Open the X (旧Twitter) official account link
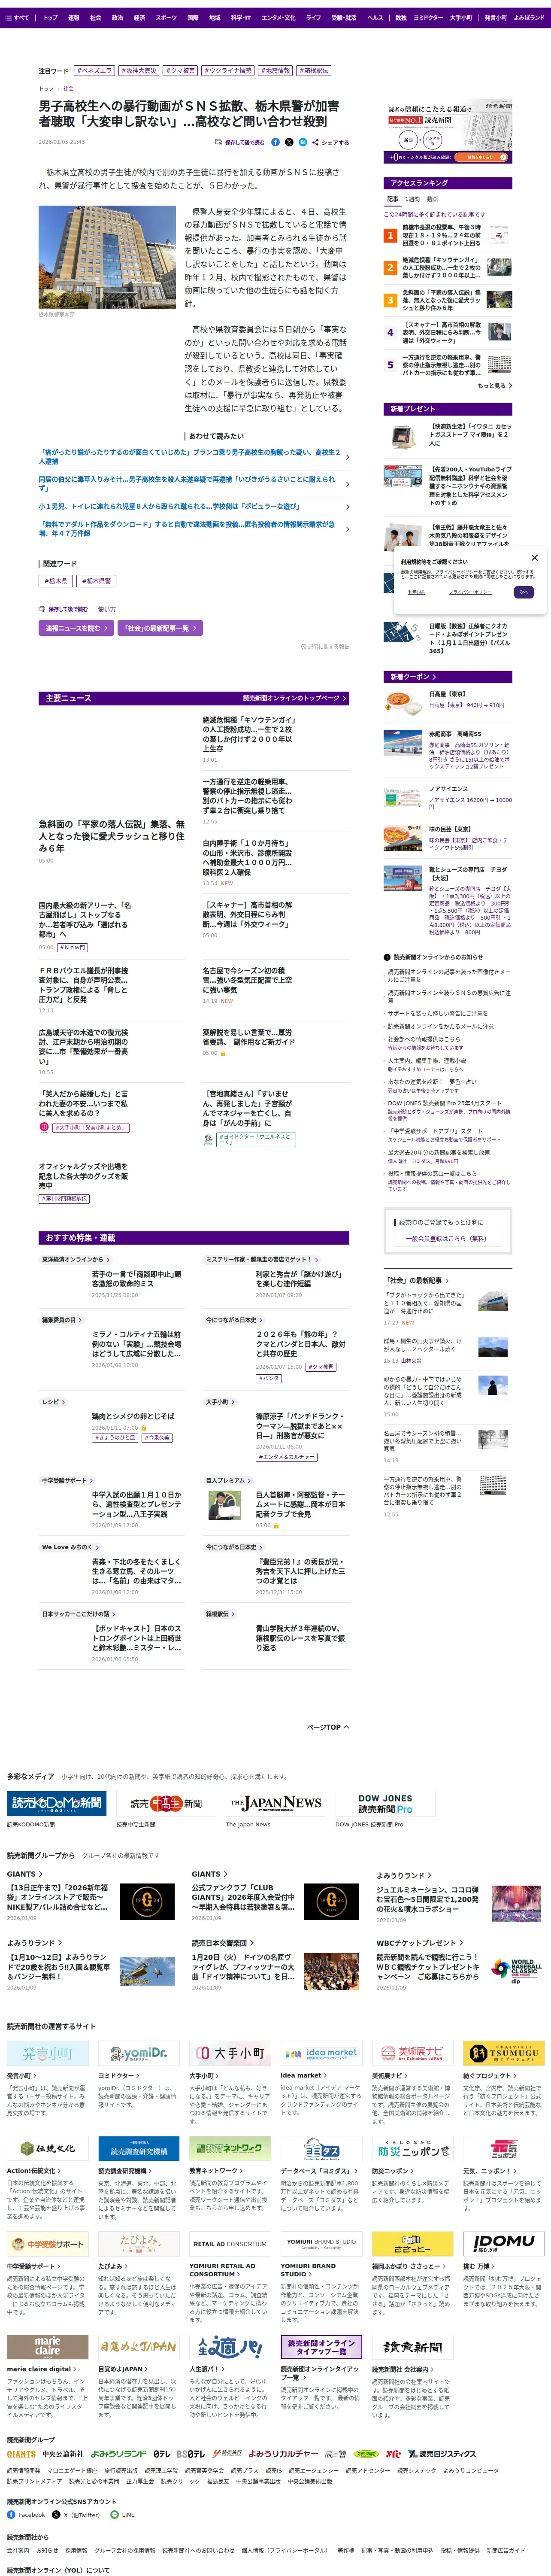The width and height of the screenshot is (551, 2576). click(x=76, y=2515)
